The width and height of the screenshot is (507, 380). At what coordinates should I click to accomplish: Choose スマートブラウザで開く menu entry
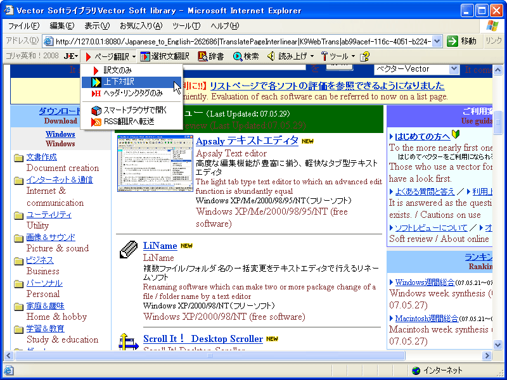[x=132, y=110]
